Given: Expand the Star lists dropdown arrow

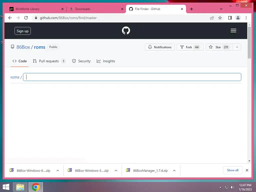Looking at the screenshot, I should pyautogui.click(x=237, y=47).
